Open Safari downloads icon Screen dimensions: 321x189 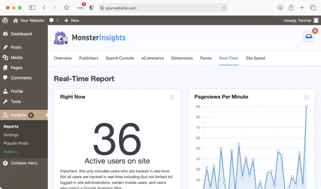pos(280,8)
